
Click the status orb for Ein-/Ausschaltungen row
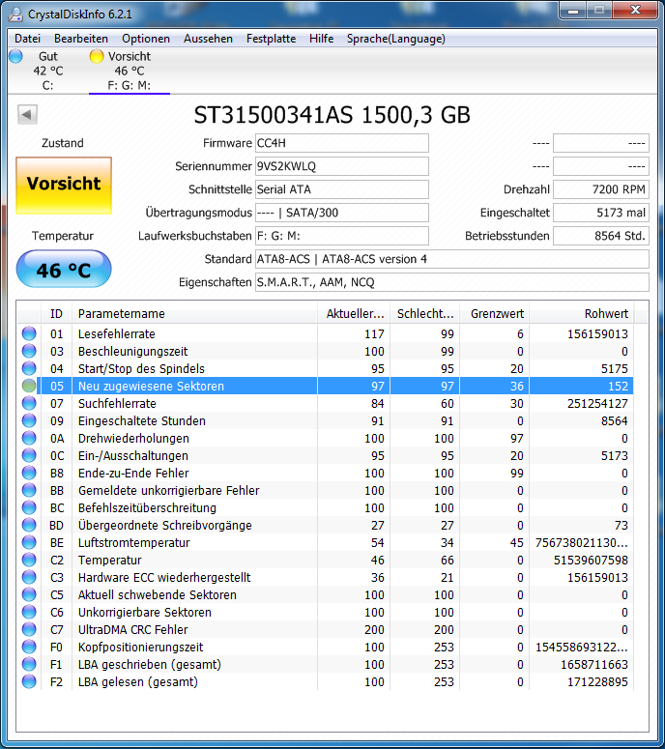pyautogui.click(x=29, y=455)
